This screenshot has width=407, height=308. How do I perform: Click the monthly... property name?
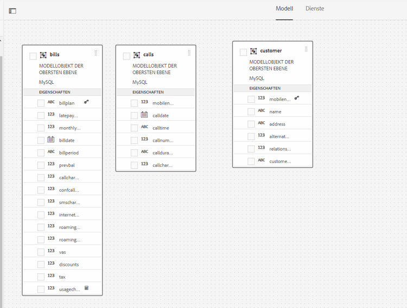tap(70, 128)
